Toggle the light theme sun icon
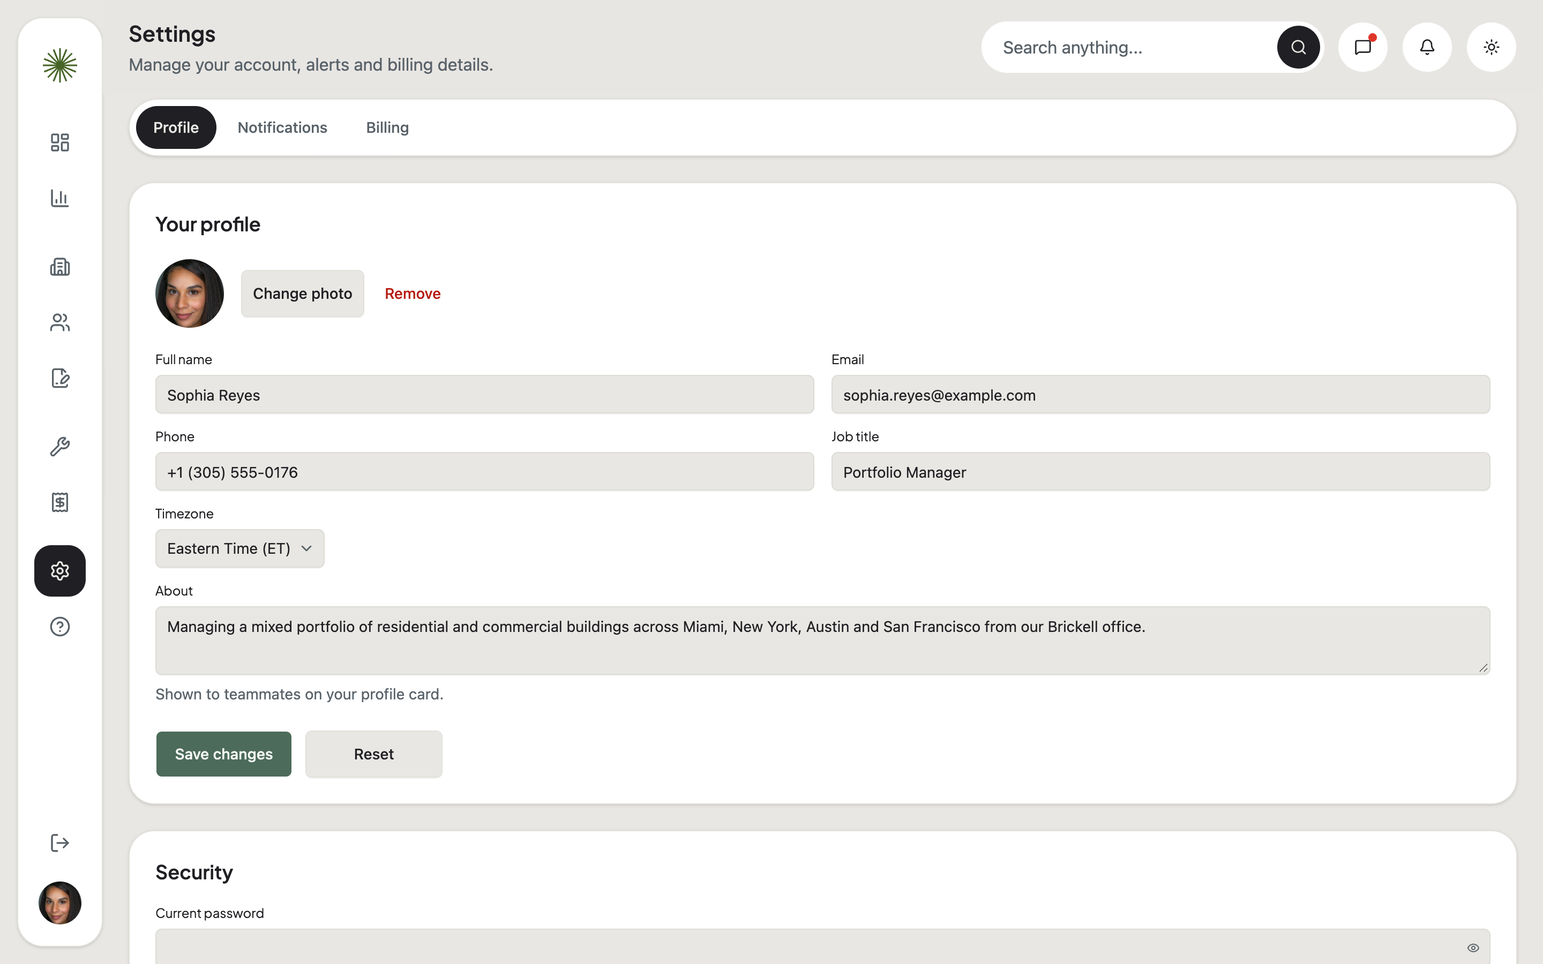This screenshot has height=964, width=1543. pyautogui.click(x=1492, y=47)
